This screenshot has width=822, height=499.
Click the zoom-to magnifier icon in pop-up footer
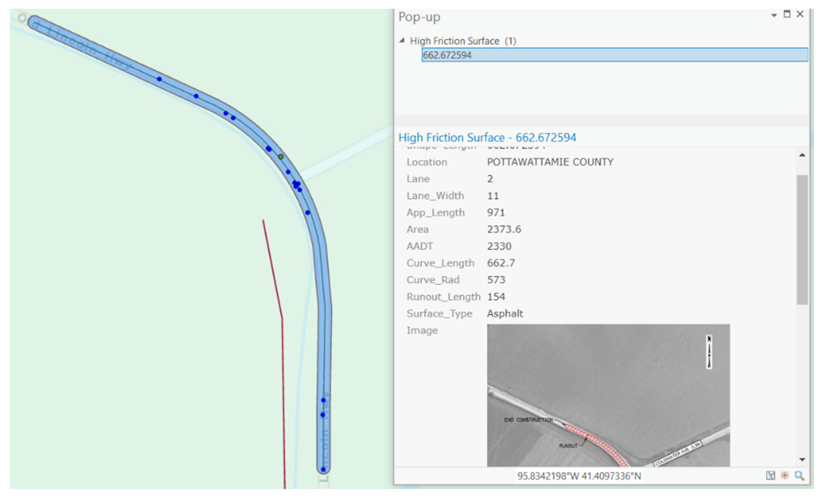pos(799,475)
